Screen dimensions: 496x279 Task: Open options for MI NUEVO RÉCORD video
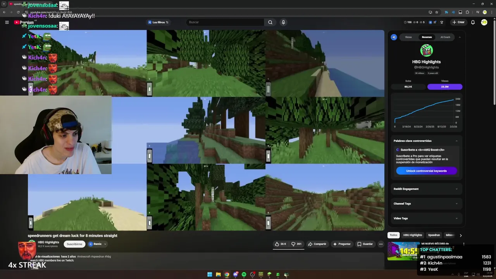tap(463, 245)
